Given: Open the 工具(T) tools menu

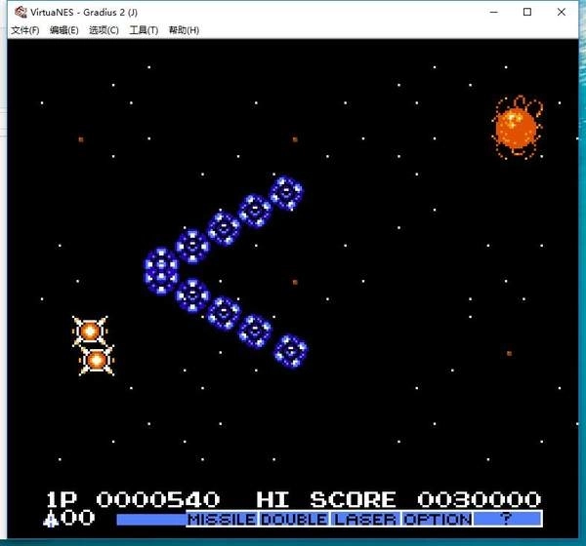Looking at the screenshot, I should tap(144, 30).
